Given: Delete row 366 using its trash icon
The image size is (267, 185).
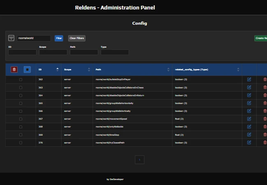Looking at the screenshot, I should pyautogui.click(x=265, y=111).
